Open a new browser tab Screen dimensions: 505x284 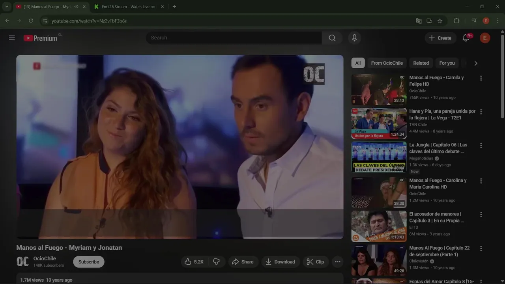(174, 7)
